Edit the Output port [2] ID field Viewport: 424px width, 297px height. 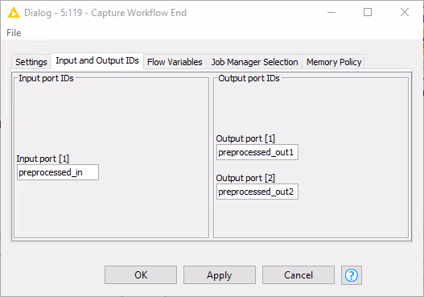coord(257,192)
